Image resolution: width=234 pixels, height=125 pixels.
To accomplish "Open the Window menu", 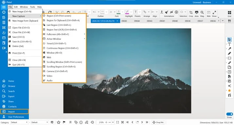I will pyautogui.click(x=24, y=7).
